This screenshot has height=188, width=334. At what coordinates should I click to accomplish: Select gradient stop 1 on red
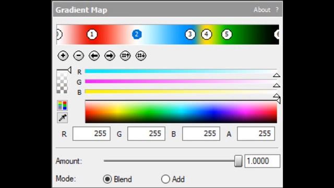tap(92, 34)
